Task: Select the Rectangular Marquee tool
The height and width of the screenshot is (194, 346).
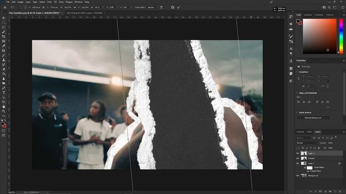Action: 4,23
